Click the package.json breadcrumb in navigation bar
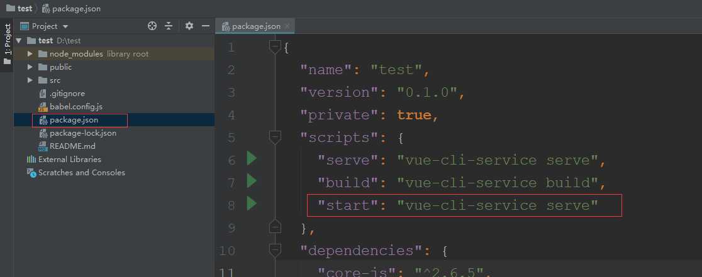The width and height of the screenshot is (702, 277). coord(71,9)
